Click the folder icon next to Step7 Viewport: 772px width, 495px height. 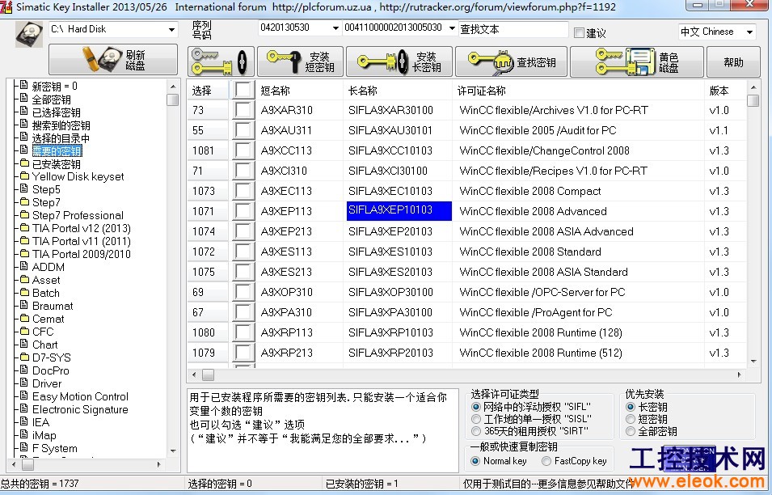click(x=24, y=201)
